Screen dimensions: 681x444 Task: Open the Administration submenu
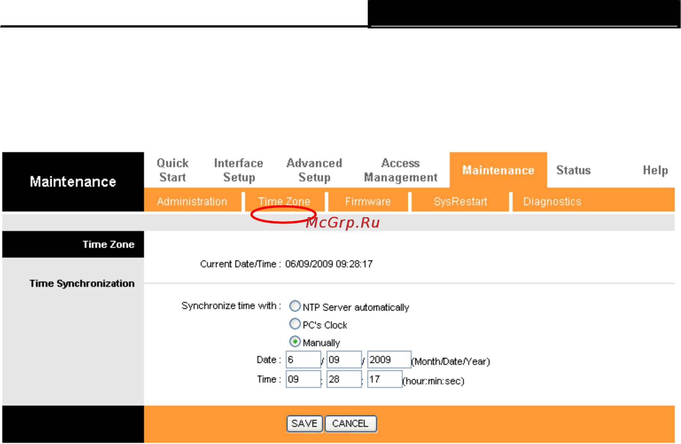click(x=192, y=201)
